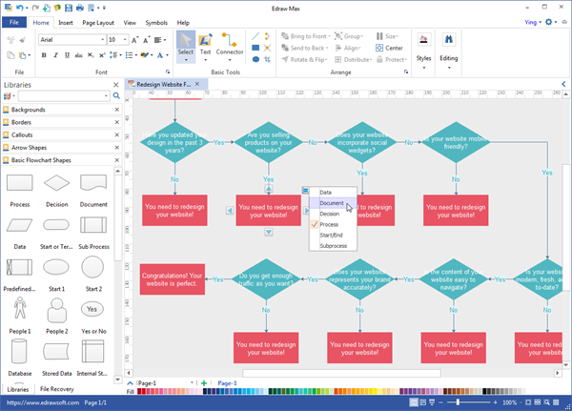
Task: Expand the Font group dialog launcher
Action: 168,72
